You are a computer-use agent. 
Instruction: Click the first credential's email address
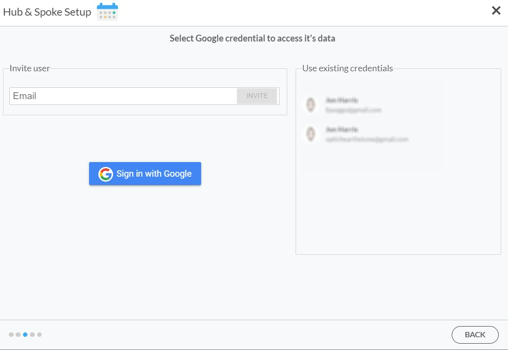353,110
